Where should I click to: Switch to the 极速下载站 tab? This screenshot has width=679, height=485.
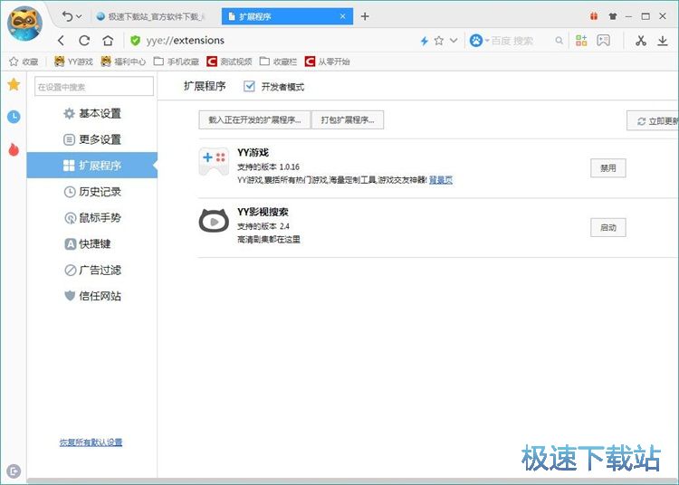(152, 16)
